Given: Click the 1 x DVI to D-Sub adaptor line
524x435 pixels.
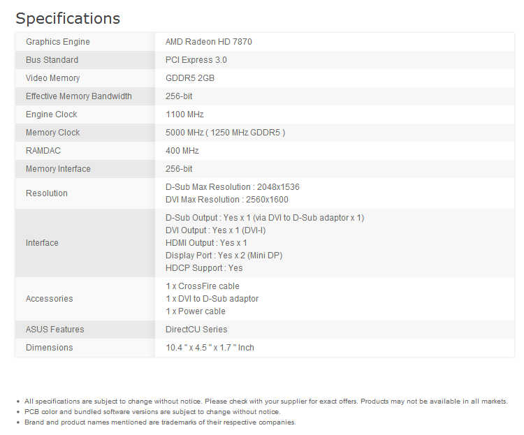Looking at the screenshot, I should 212,299.
